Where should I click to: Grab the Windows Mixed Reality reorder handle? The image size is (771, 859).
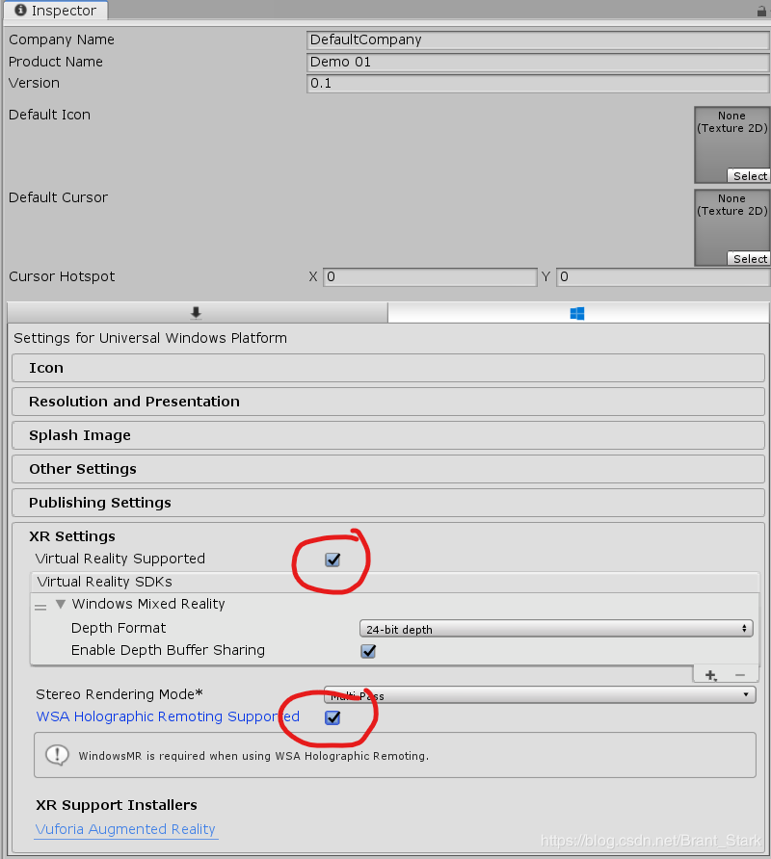point(40,607)
